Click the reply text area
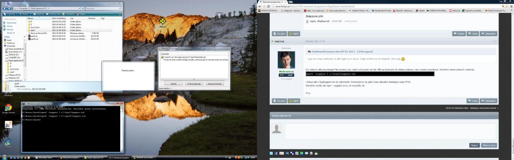The width and height of the screenshot is (514, 160). (x=390, y=131)
